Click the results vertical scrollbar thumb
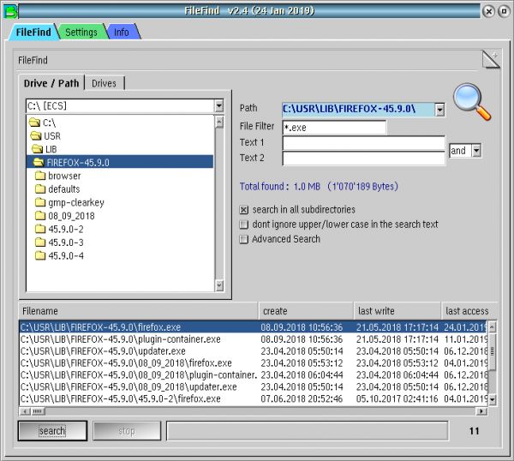 (x=492, y=352)
